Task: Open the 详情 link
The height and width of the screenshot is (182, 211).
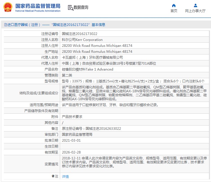Action: (x=65, y=176)
